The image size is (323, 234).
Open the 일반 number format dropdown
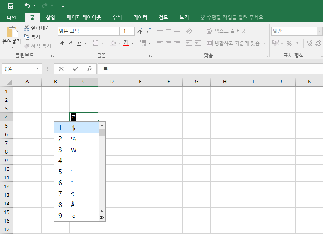319,31
